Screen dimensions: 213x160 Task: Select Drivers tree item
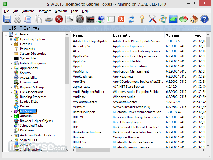[x=24, y=106]
